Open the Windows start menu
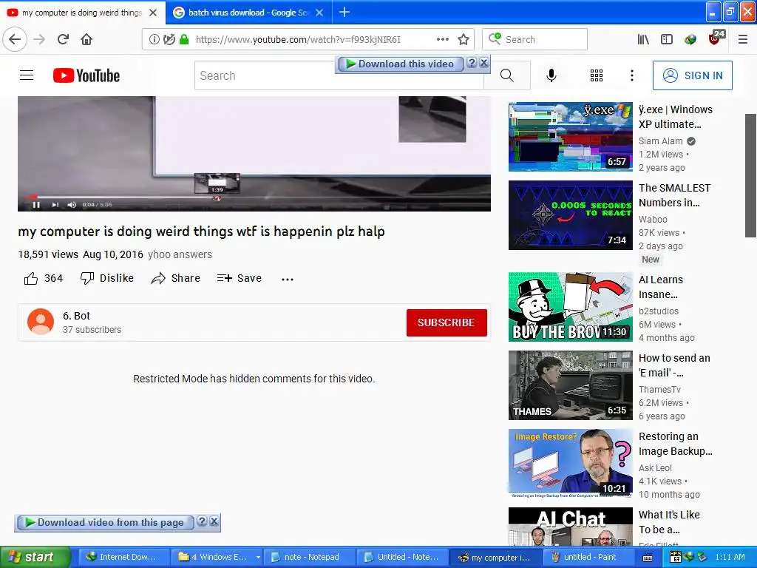This screenshot has height=568, width=757. pyautogui.click(x=35, y=557)
